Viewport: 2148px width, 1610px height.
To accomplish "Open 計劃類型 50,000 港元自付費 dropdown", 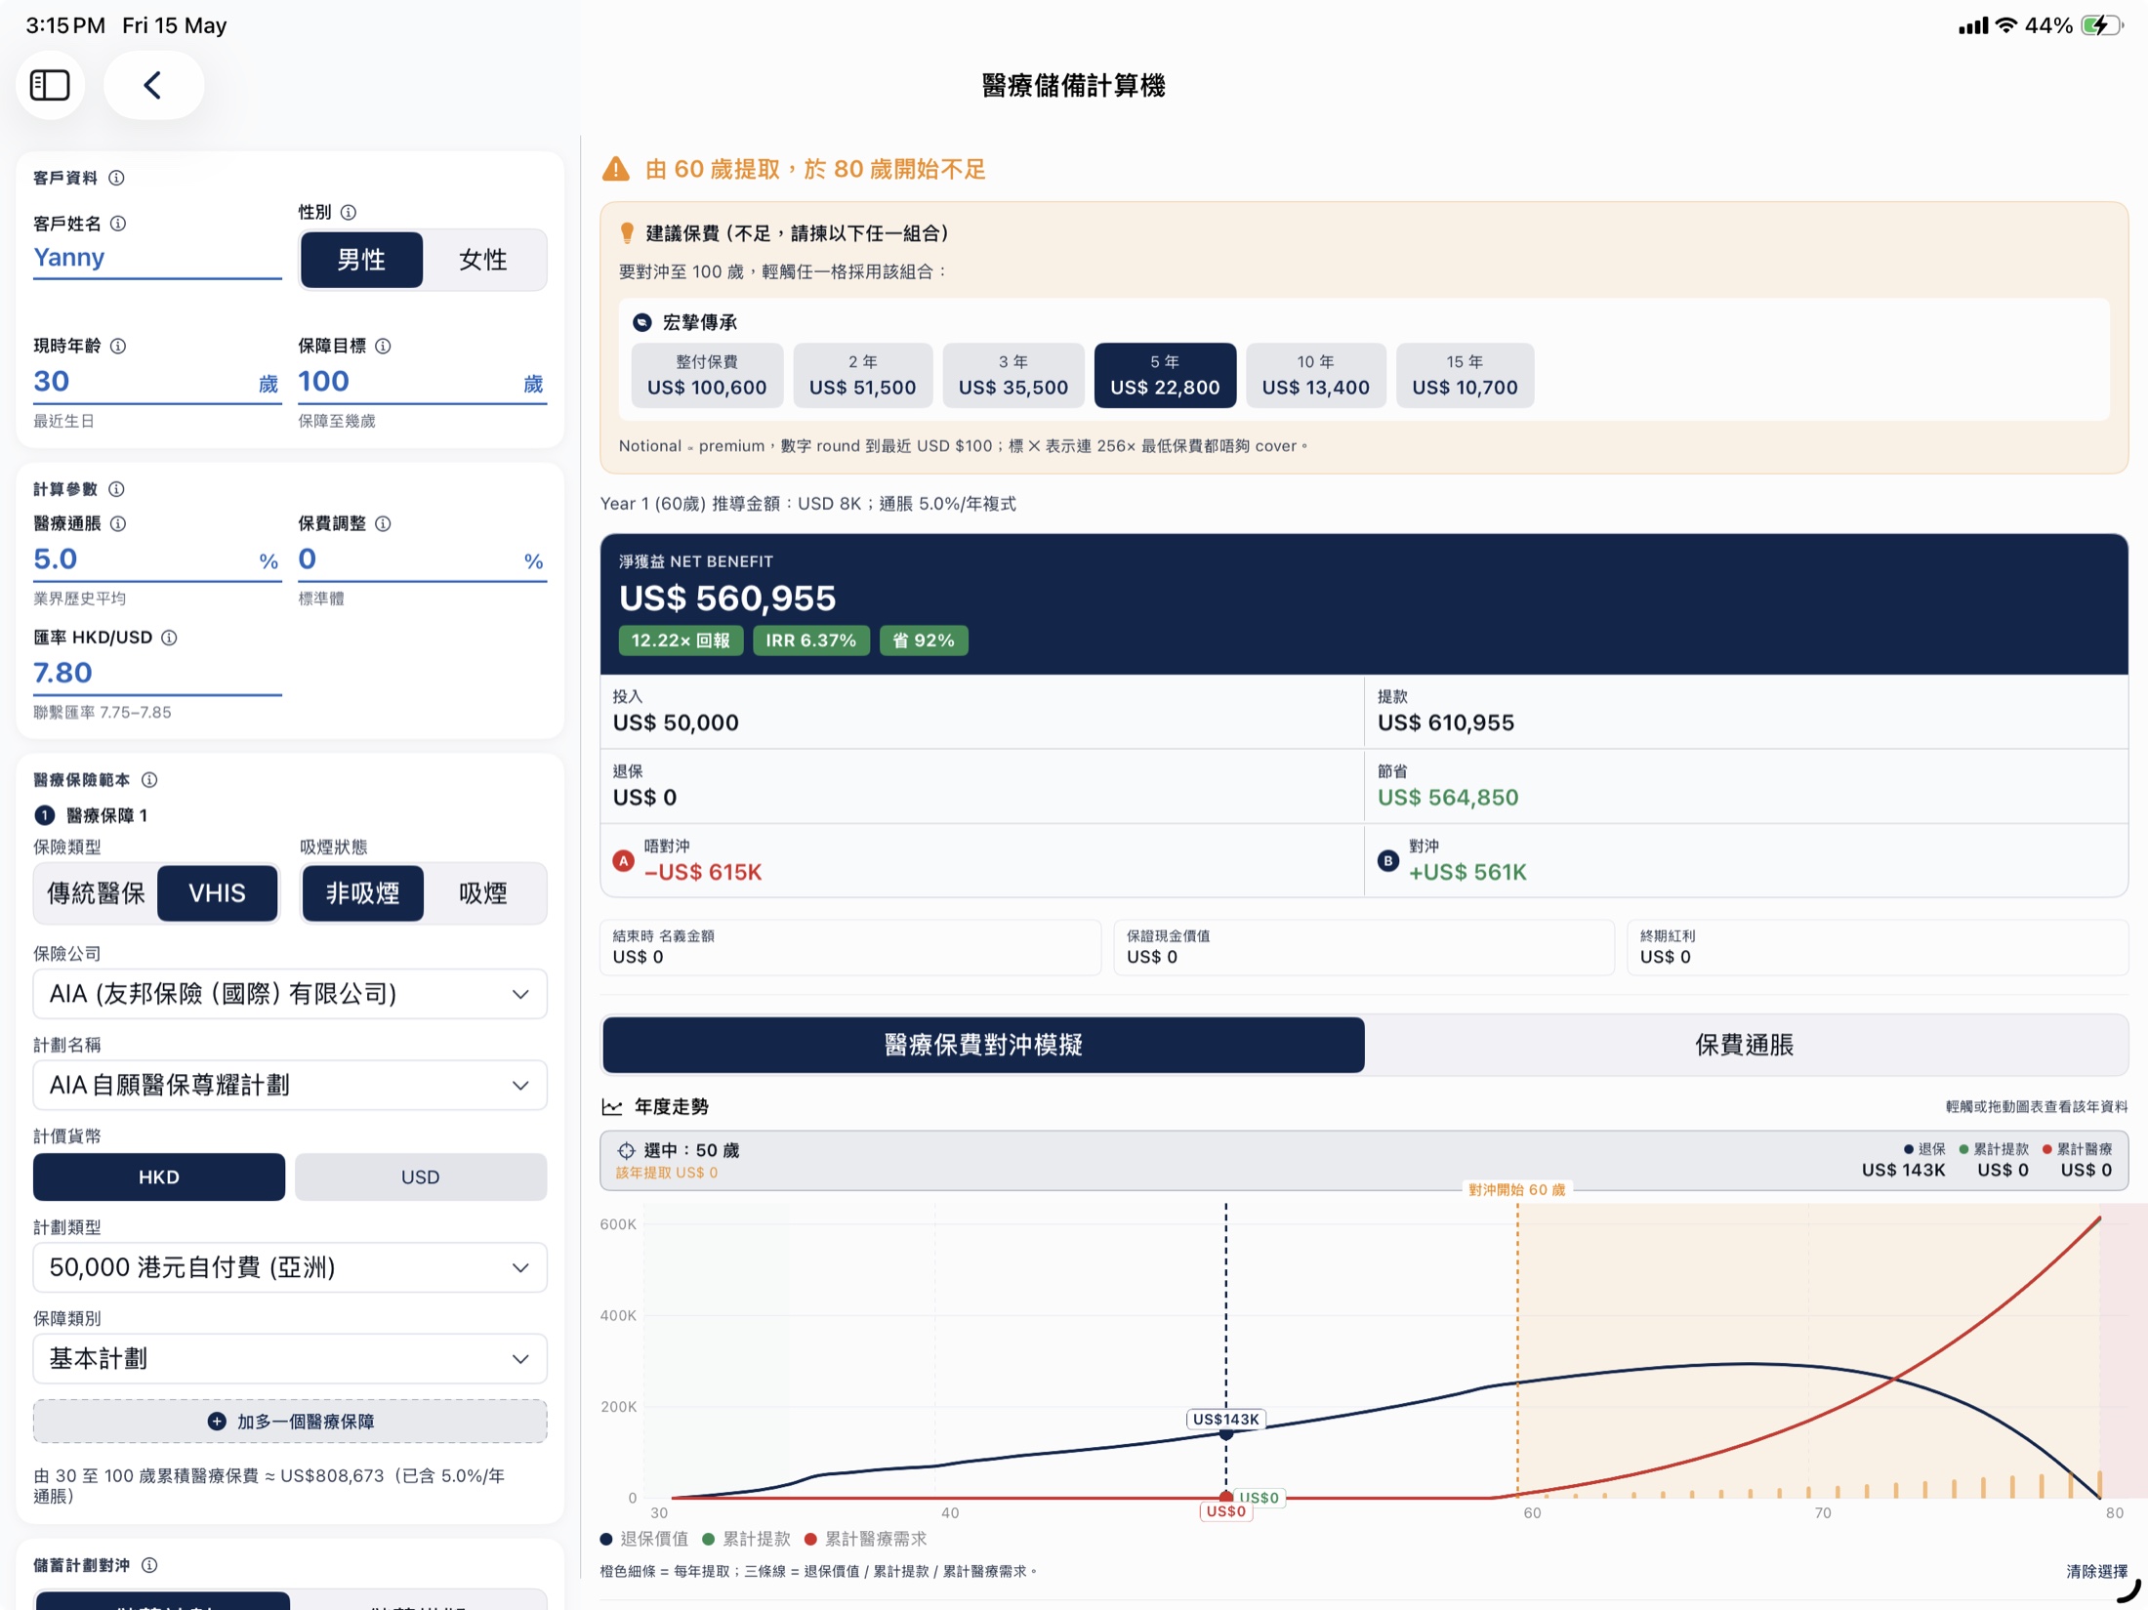I will point(290,1267).
